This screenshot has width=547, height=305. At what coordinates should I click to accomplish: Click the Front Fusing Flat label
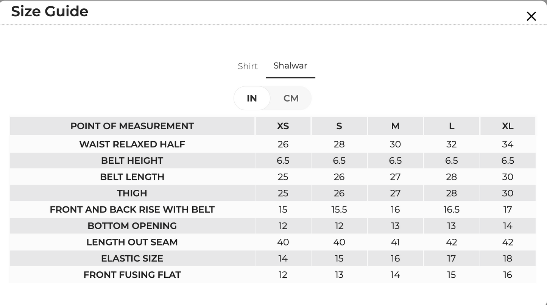tap(132, 275)
